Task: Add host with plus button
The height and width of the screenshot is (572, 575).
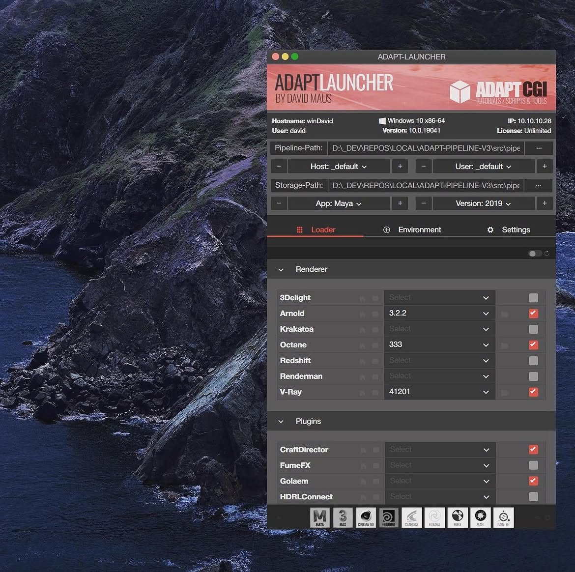Action: tap(400, 167)
